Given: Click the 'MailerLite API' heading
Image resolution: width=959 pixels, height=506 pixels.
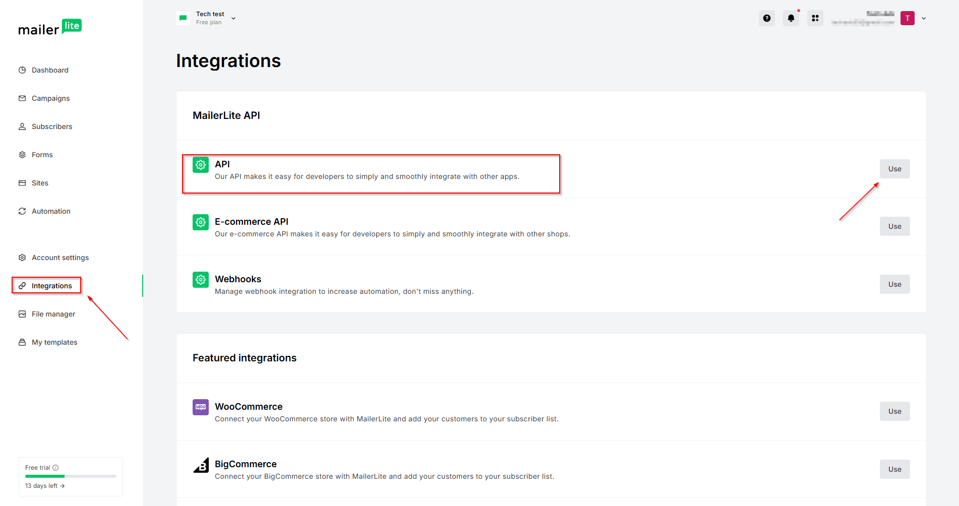Looking at the screenshot, I should click(x=226, y=115).
